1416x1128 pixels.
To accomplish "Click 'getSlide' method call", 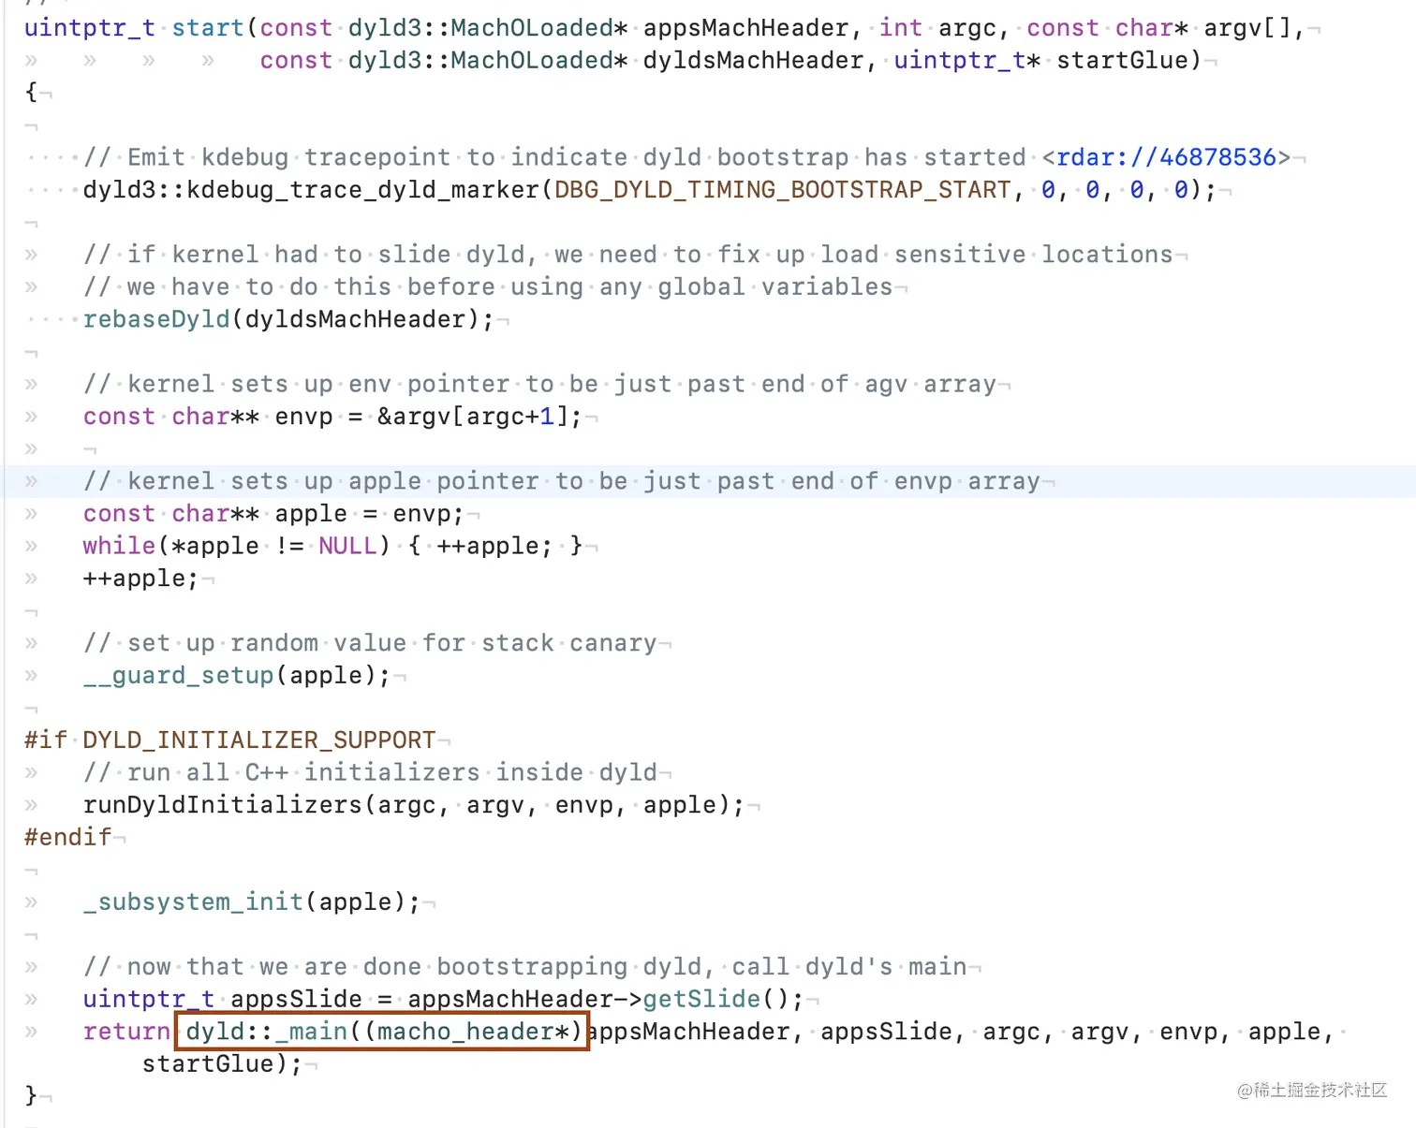I will tap(701, 999).
